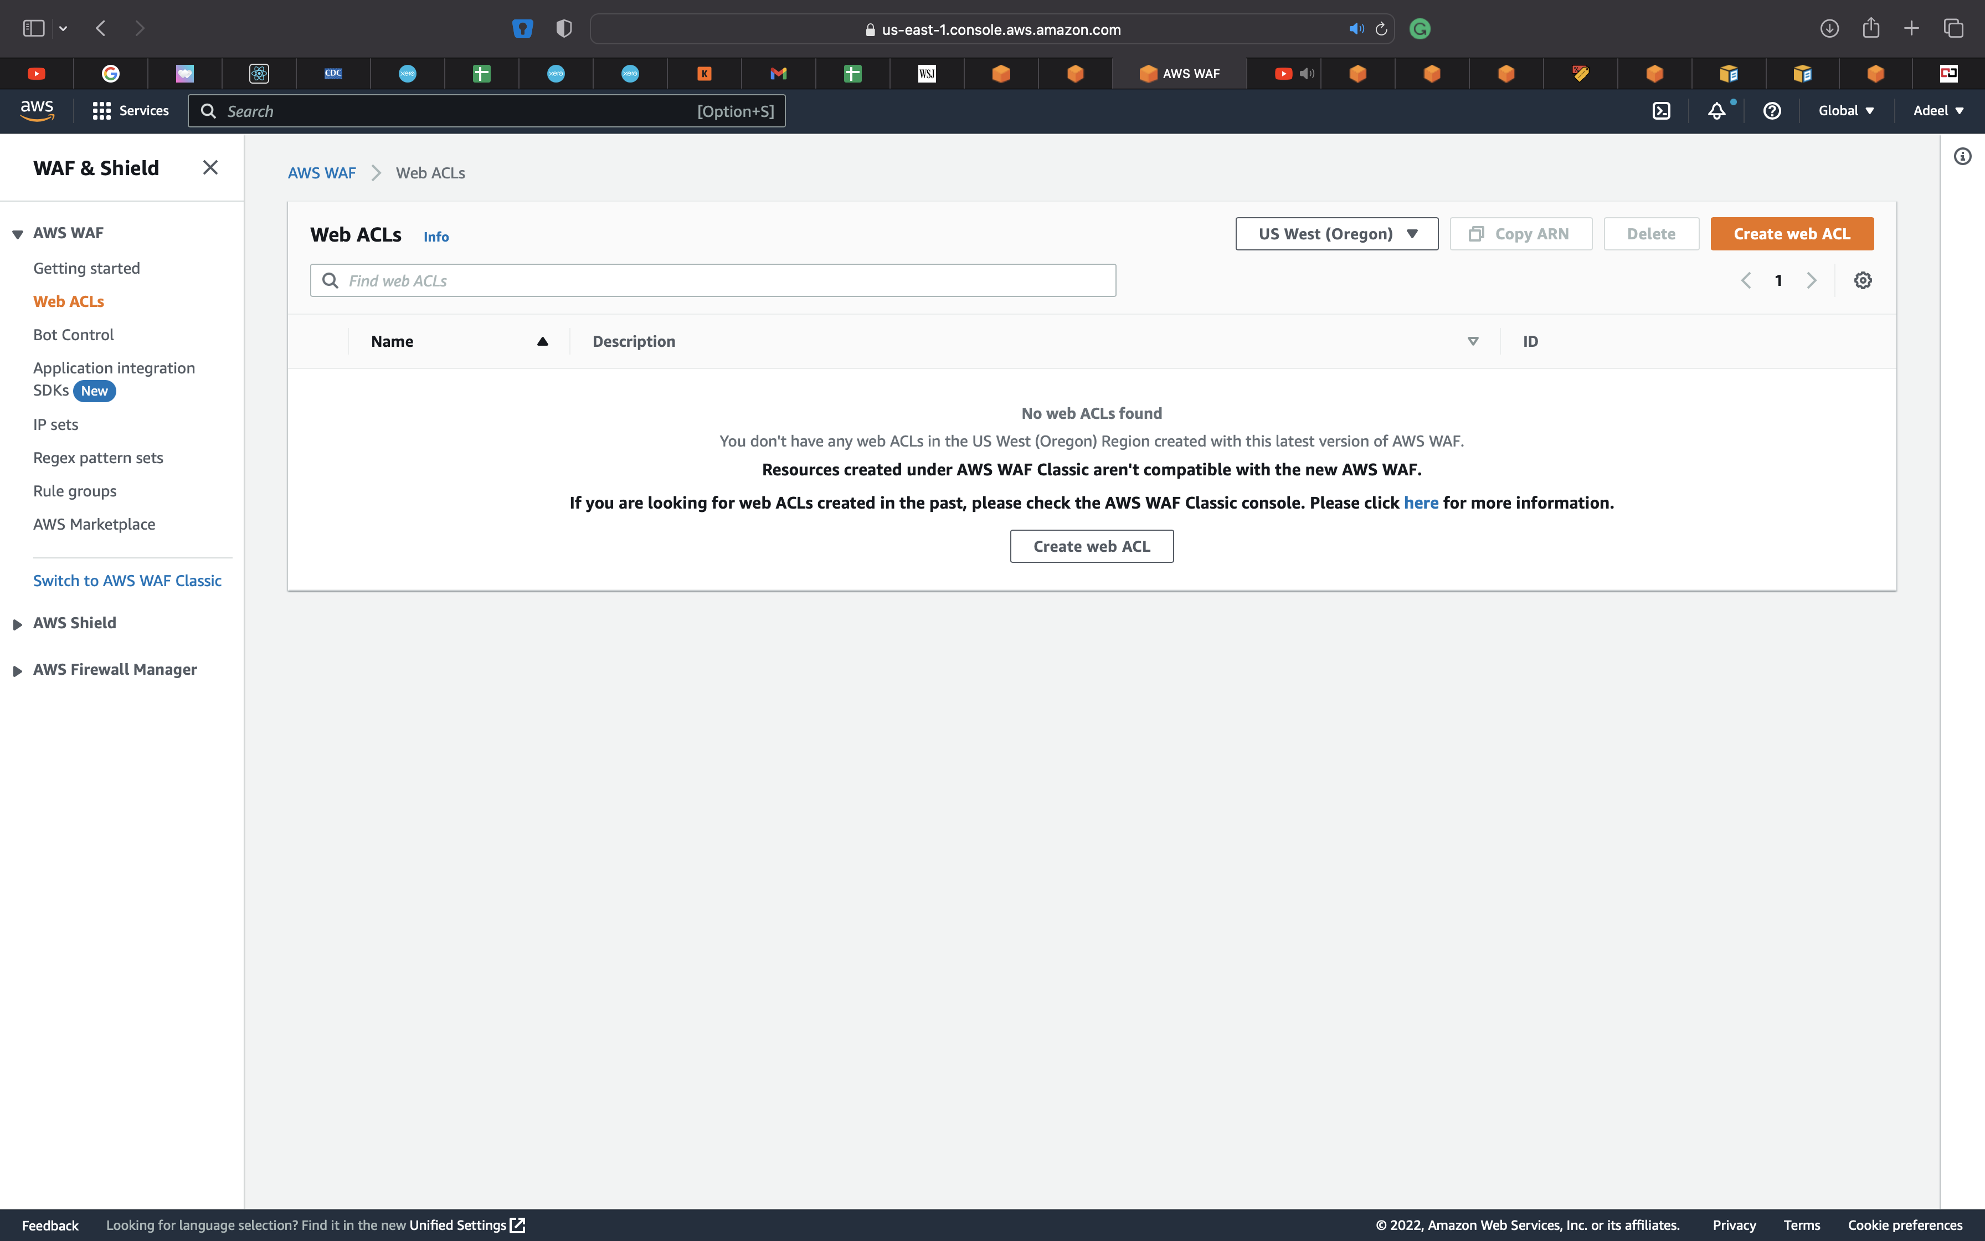Mute the audio-playing YouTube tab
The width and height of the screenshot is (1985, 1241).
1308,74
